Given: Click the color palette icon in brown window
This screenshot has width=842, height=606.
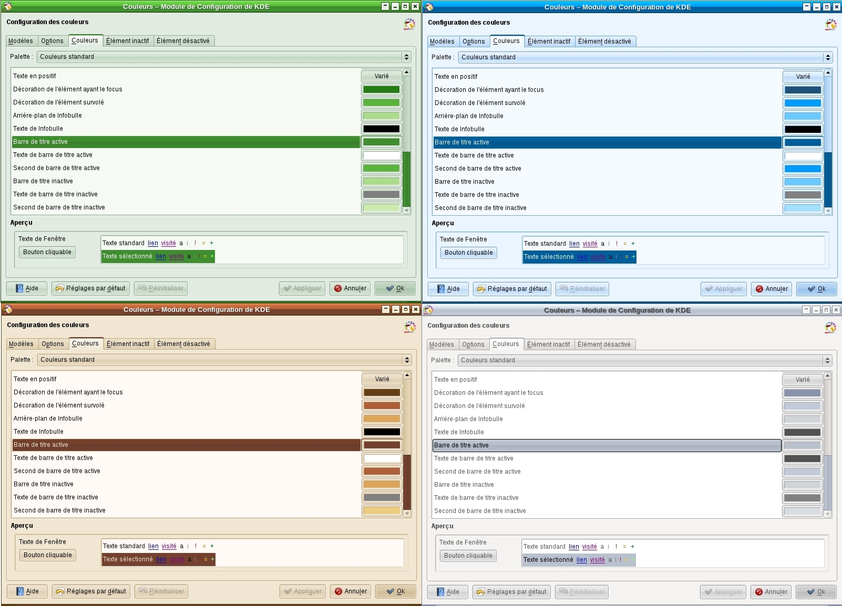Looking at the screenshot, I should tap(410, 327).
